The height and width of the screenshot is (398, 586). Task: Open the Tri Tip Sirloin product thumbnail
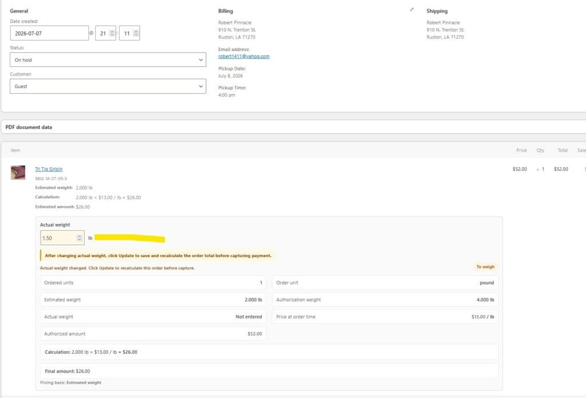tap(18, 173)
